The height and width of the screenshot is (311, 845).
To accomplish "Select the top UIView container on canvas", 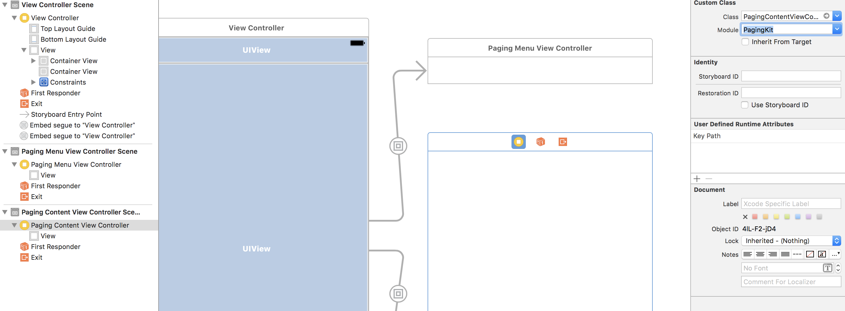I will (263, 50).
